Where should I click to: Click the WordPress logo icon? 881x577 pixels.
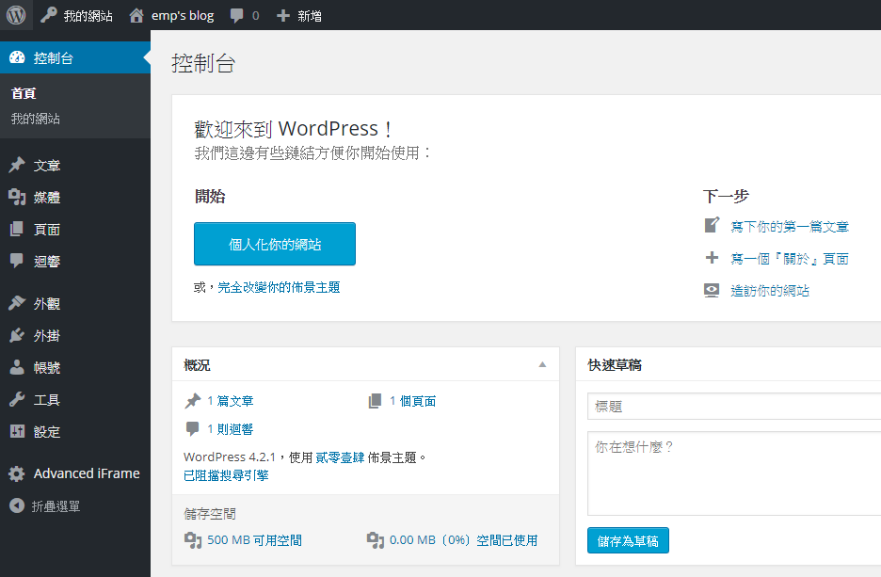16,15
